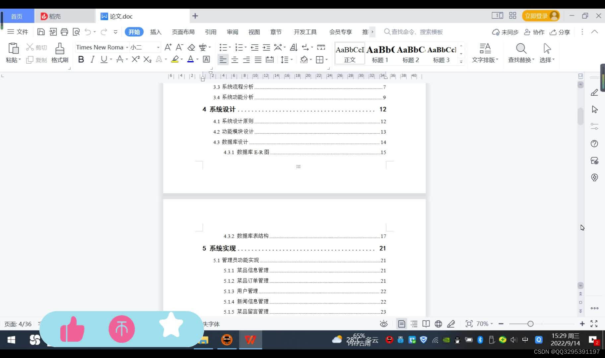Viewport: 605px width, 358px height.
Task: Click help question icon in sidebar
Action: 594,144
